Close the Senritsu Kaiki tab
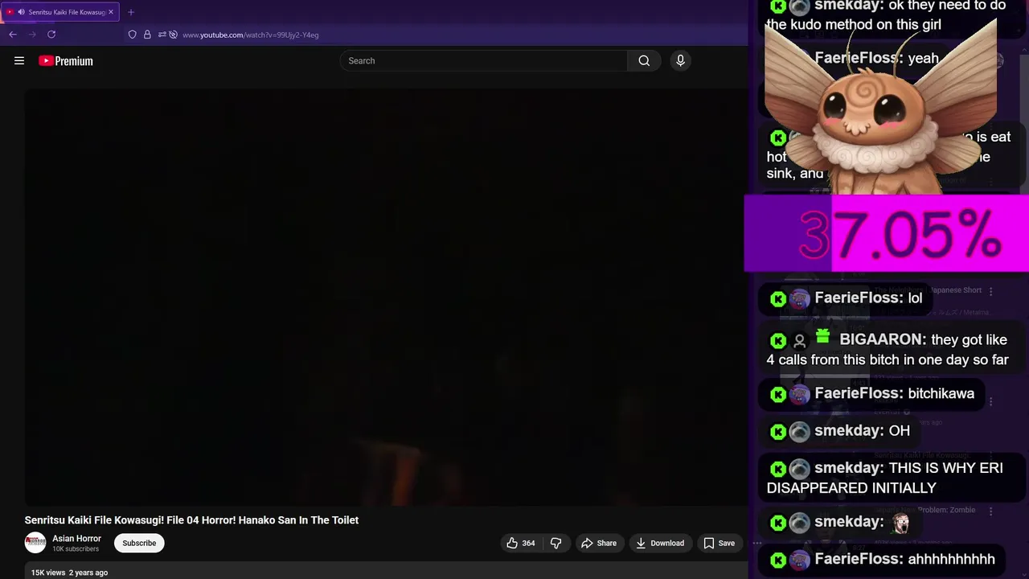 (111, 12)
